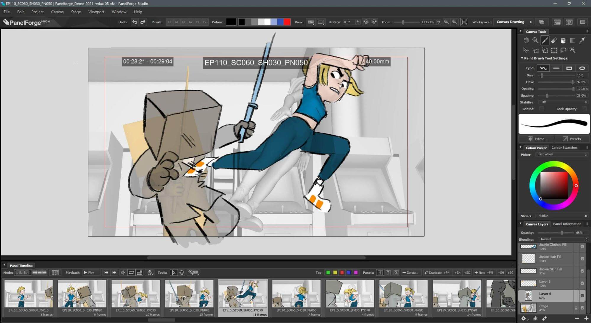Toggle visibility of Jackie Clothes Fill layer

[x=582, y=246]
